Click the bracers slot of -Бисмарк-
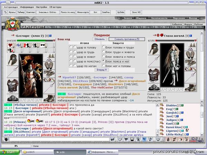The image size is (207, 155). [x=49, y=66]
